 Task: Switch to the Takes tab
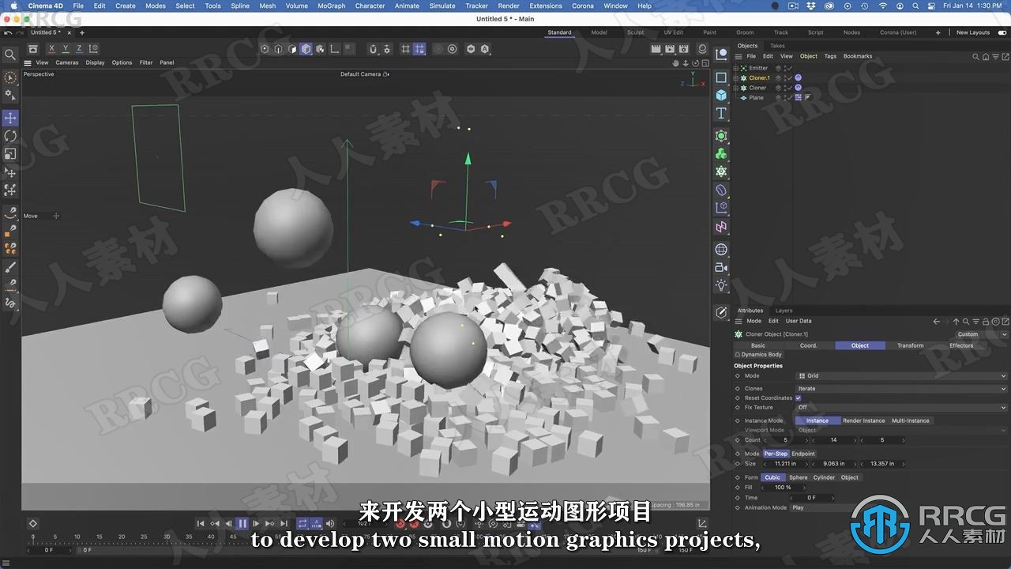point(777,46)
